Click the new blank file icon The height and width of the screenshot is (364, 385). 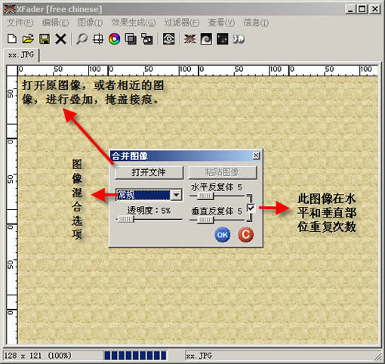(12, 39)
